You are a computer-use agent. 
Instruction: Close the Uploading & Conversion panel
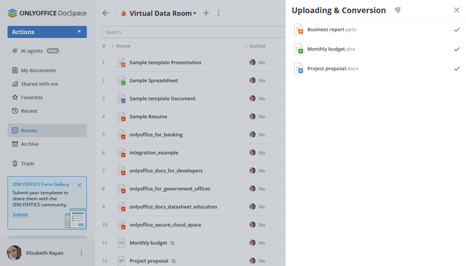click(457, 10)
